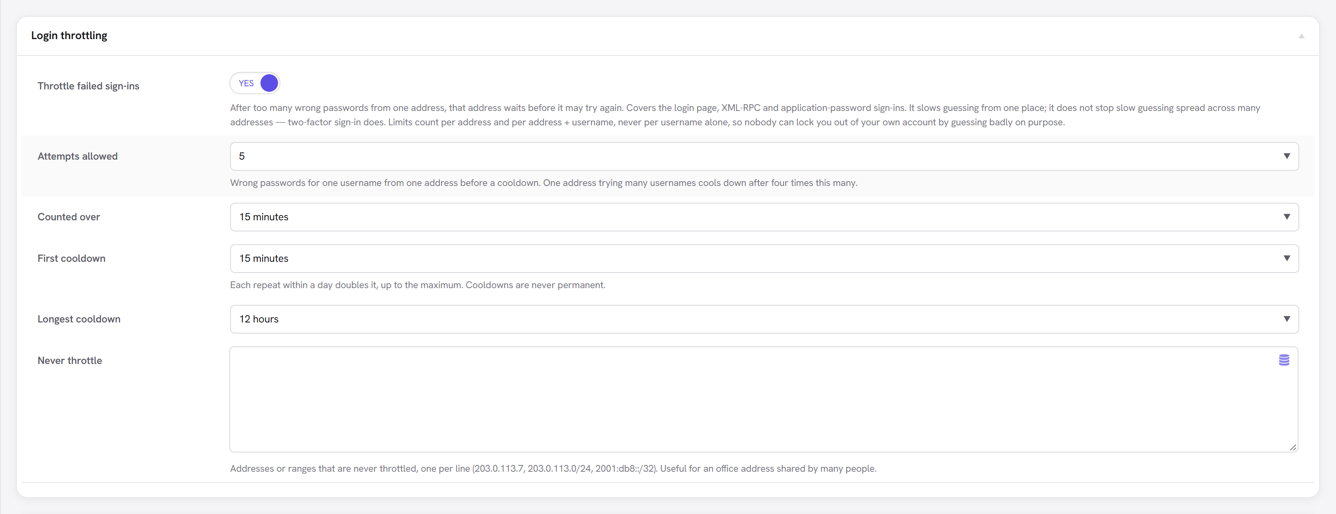Click the 'Addresses or ranges that are never throttled' hint

[553, 469]
